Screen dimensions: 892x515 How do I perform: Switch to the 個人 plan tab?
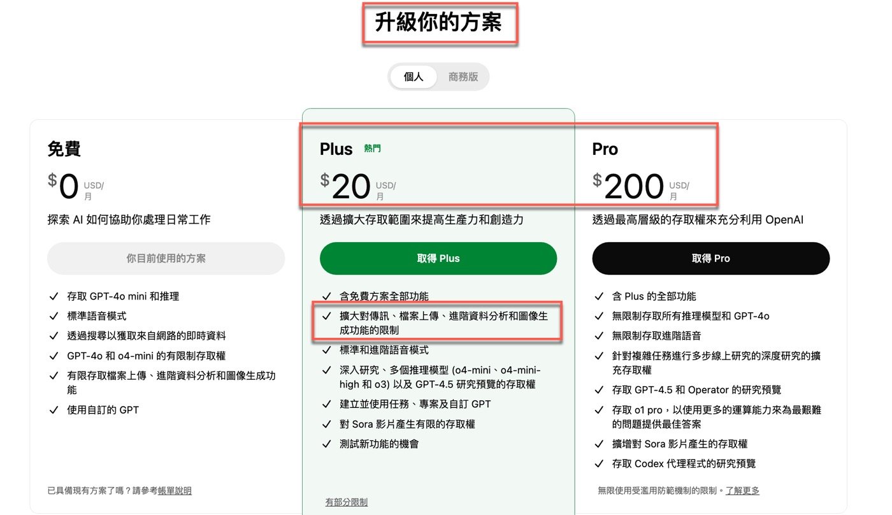coord(414,76)
